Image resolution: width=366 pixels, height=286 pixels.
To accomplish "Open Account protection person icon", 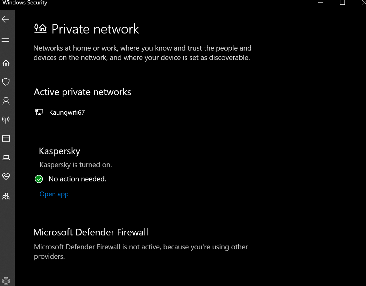I will 6,101.
